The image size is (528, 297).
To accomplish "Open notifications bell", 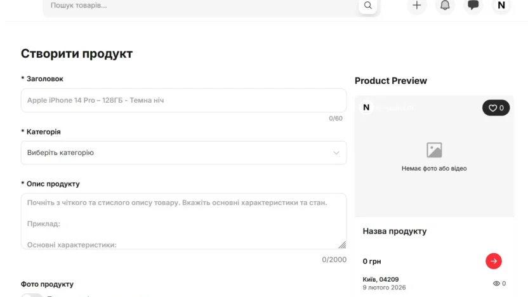I will [x=445, y=6].
